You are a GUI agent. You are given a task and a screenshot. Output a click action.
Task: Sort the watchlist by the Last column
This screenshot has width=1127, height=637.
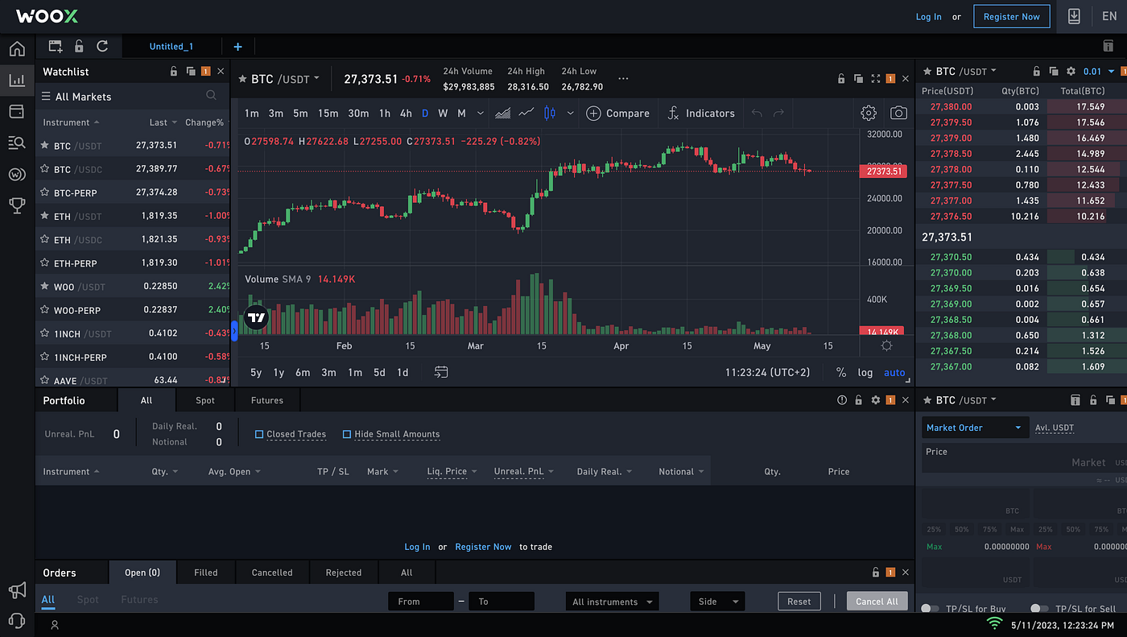(163, 122)
